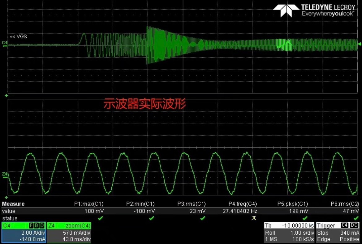This screenshot has height=244, width=362.
Task: Click the status row label
Action: pyautogui.click(x=10, y=218)
